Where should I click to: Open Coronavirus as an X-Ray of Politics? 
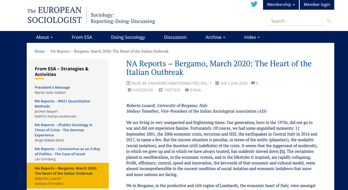click(x=67, y=151)
